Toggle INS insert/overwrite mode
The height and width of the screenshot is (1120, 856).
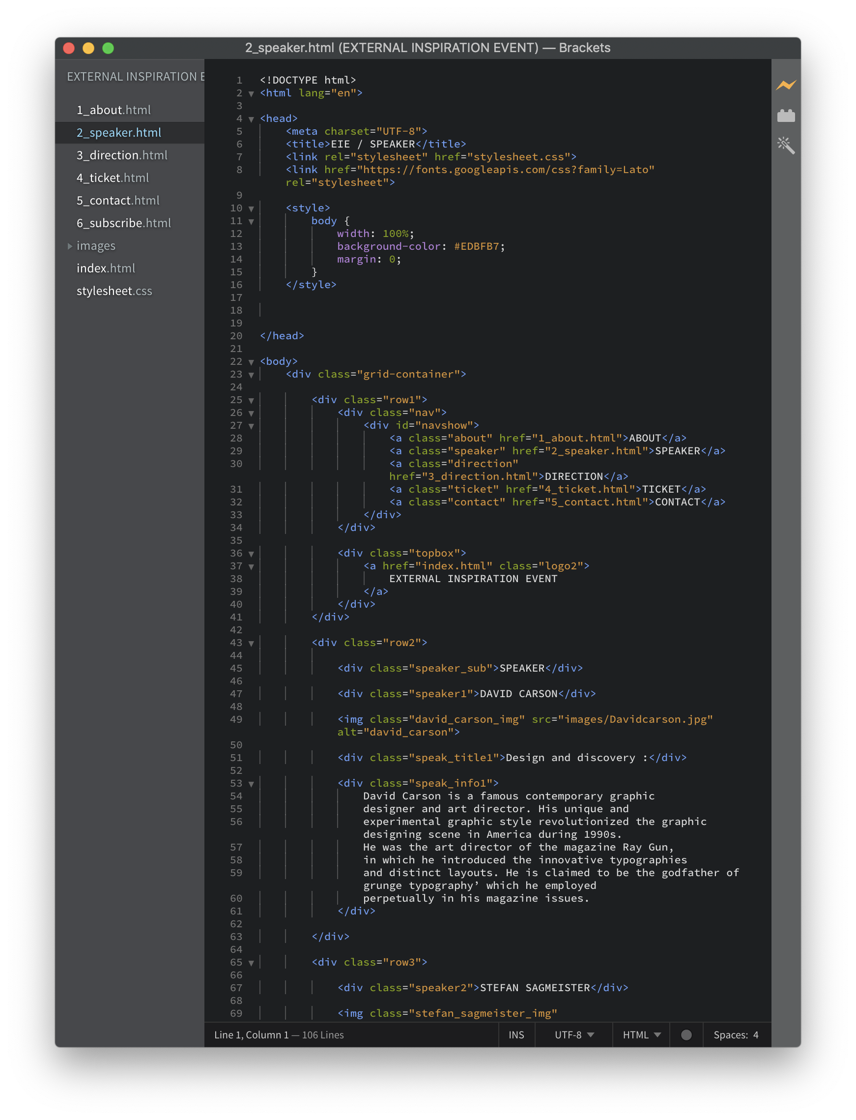516,1034
